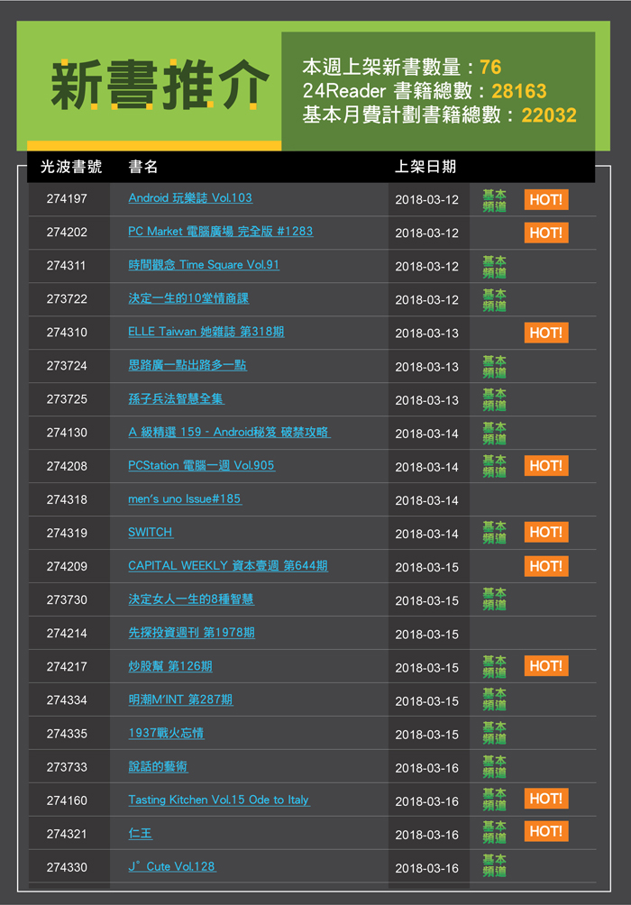The image size is (631, 905).
Task: Click 基本頻道 icon on 1937戰火忘情 row
Action: (494, 733)
